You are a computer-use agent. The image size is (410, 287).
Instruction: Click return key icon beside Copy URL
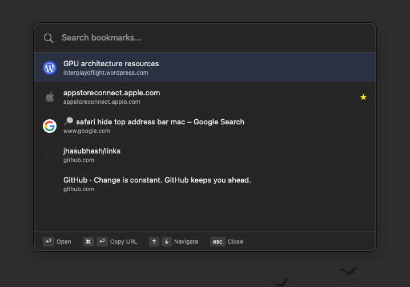[x=102, y=241]
